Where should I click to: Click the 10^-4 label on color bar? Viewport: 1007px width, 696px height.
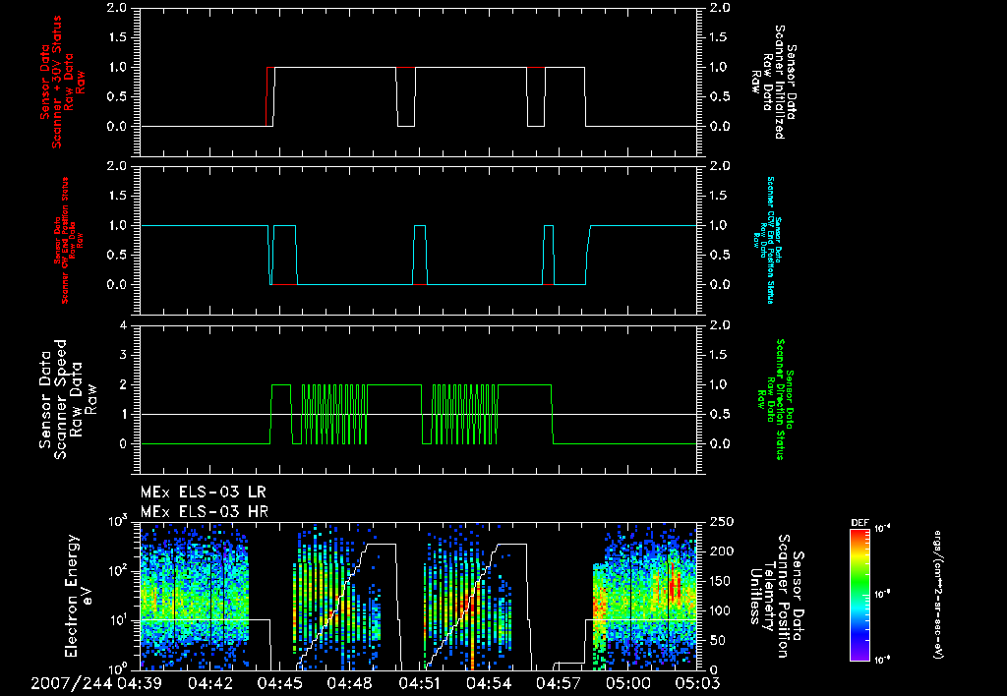tap(883, 529)
